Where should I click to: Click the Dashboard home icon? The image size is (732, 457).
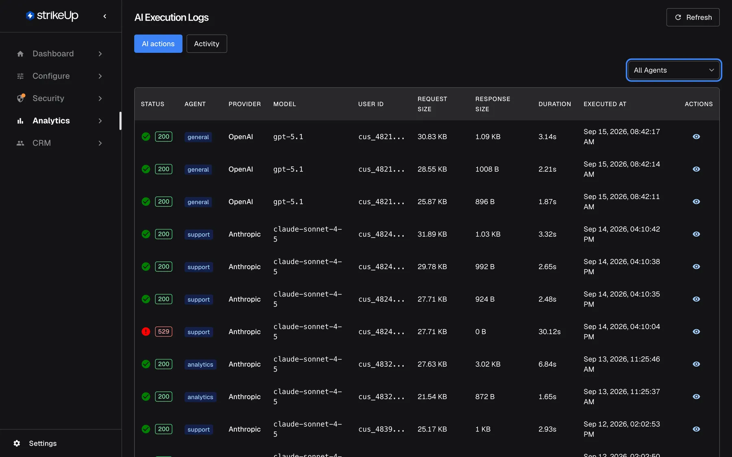[x=20, y=54]
